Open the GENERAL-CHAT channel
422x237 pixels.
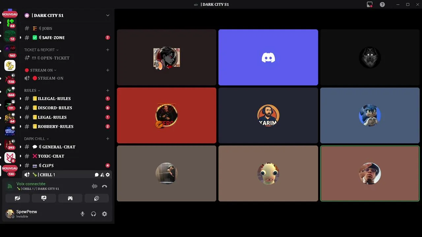[x=67, y=147]
